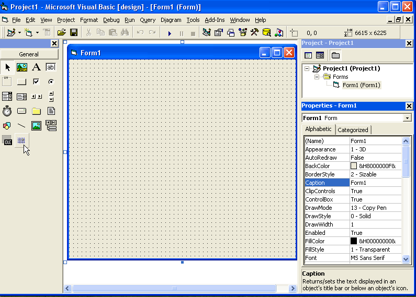Open the Form1 object dropdown in Properties
This screenshot has height=297, width=416.
[x=407, y=118]
